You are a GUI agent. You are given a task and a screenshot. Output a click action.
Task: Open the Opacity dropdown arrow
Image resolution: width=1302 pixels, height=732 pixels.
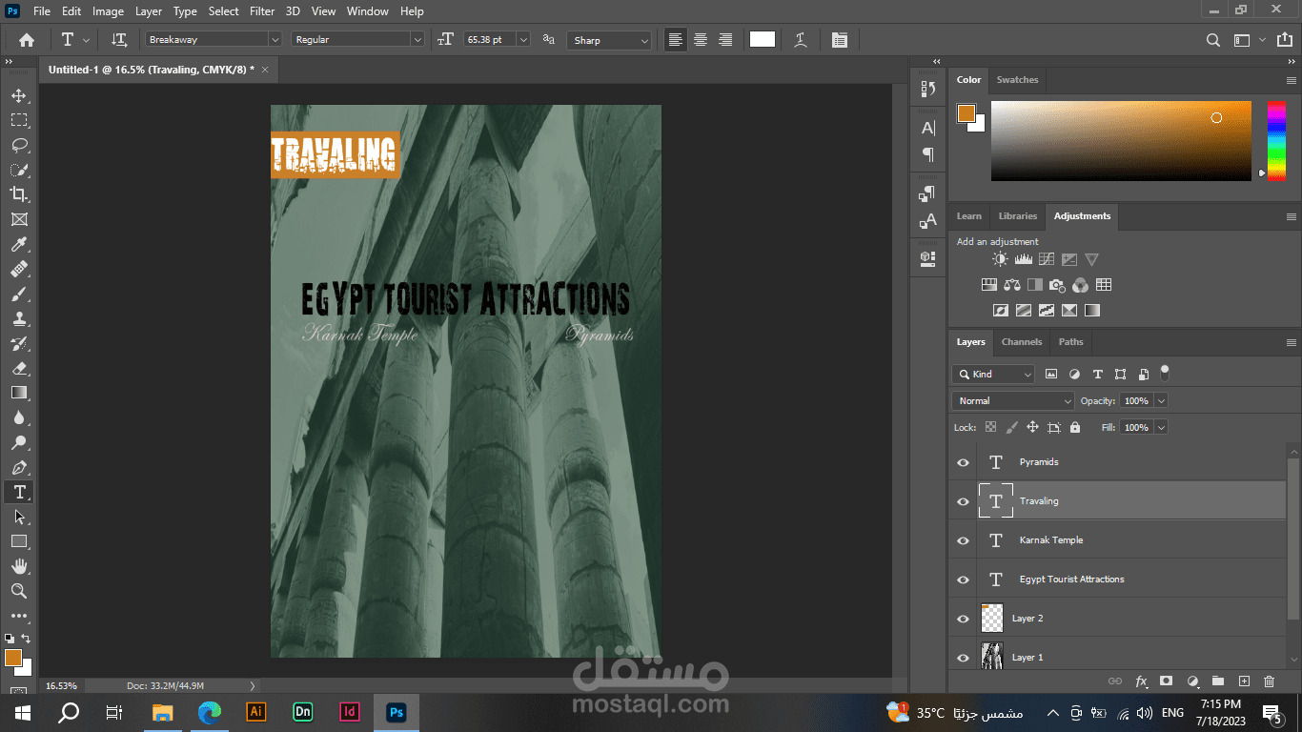click(x=1160, y=401)
